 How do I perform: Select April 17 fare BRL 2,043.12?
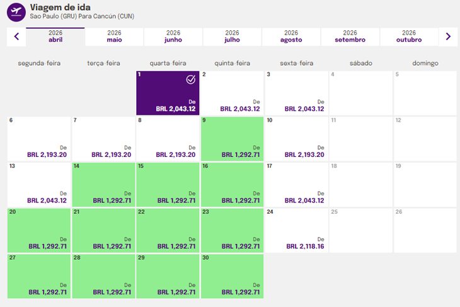[x=297, y=185]
